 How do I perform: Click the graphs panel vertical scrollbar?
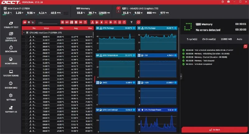tap(179, 43)
